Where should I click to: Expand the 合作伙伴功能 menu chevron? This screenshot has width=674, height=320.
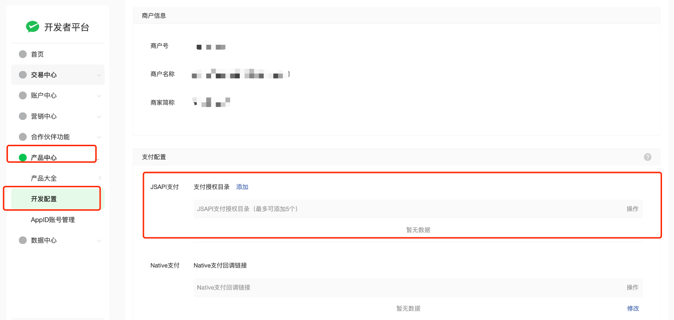[x=99, y=137]
